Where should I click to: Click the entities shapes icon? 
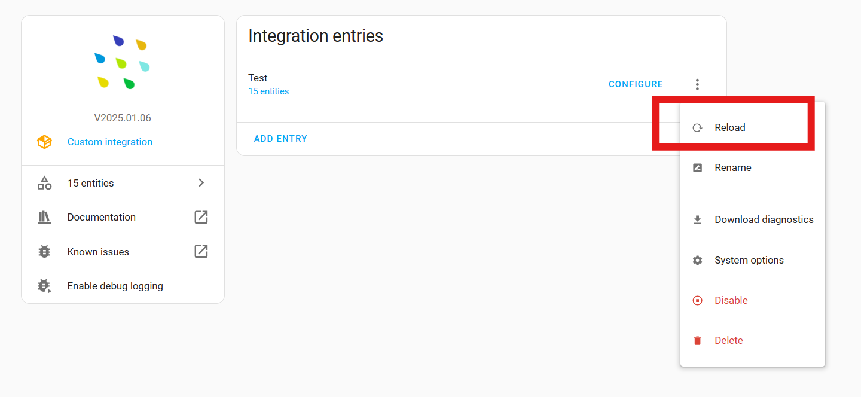(x=44, y=183)
